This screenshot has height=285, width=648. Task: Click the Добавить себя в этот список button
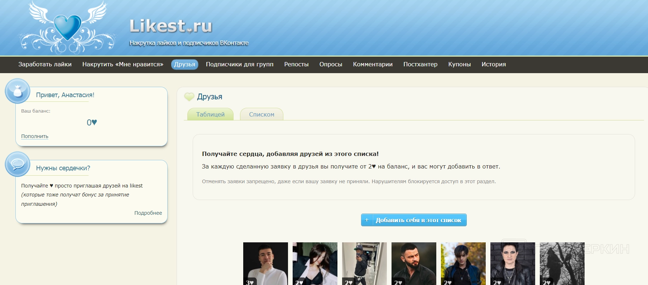click(x=414, y=220)
